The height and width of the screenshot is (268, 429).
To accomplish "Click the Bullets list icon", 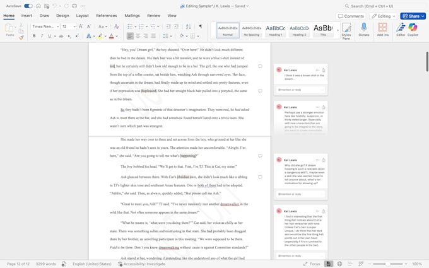I will pyautogui.click(x=130, y=26).
